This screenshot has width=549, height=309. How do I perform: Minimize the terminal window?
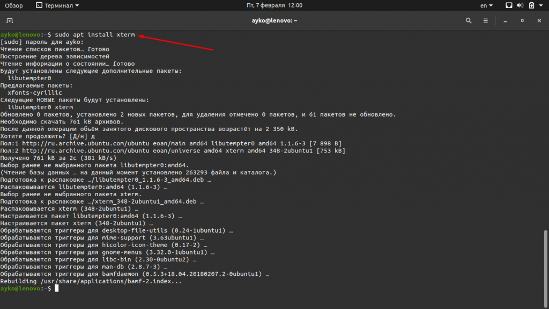click(x=505, y=21)
